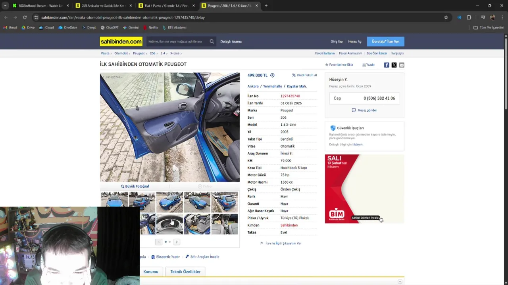Open the Chrome extensions puzzle icon

coord(469,17)
